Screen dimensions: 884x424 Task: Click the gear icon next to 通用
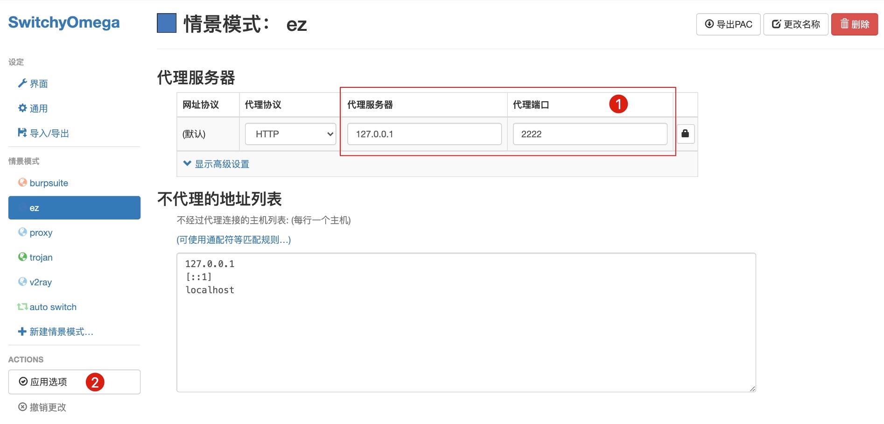tap(22, 108)
